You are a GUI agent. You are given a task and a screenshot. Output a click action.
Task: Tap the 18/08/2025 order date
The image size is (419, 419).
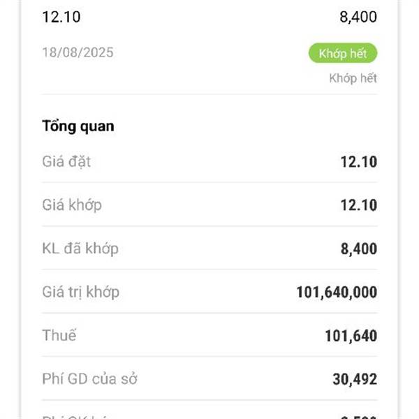[x=78, y=52]
